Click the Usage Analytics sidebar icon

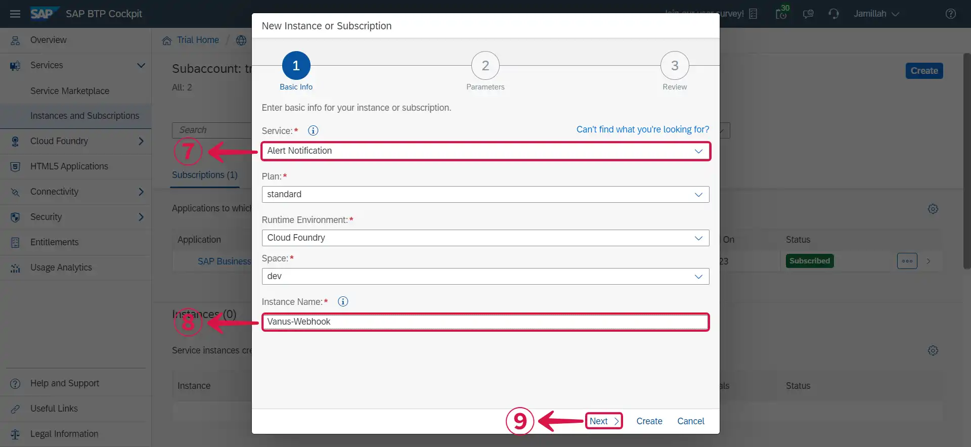pyautogui.click(x=15, y=267)
